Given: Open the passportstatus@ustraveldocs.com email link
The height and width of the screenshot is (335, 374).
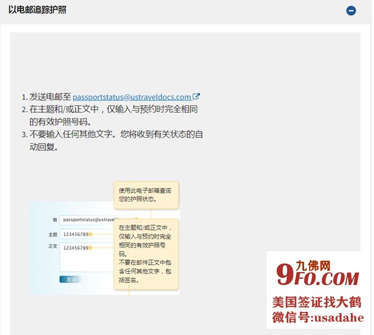Looking at the screenshot, I should (x=132, y=97).
